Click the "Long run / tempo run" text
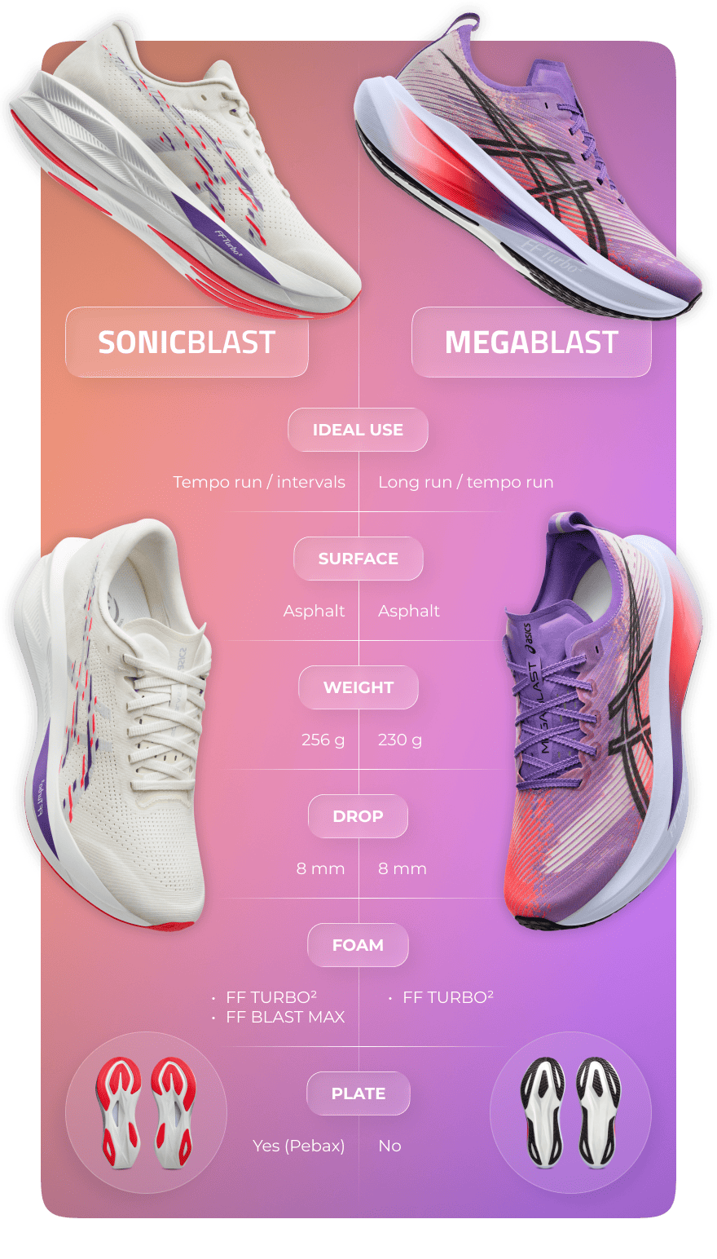The image size is (717, 1259). tap(466, 482)
